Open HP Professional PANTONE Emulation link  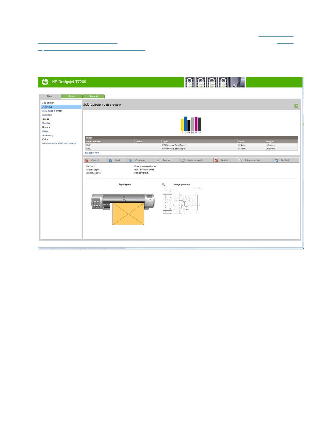59,143
